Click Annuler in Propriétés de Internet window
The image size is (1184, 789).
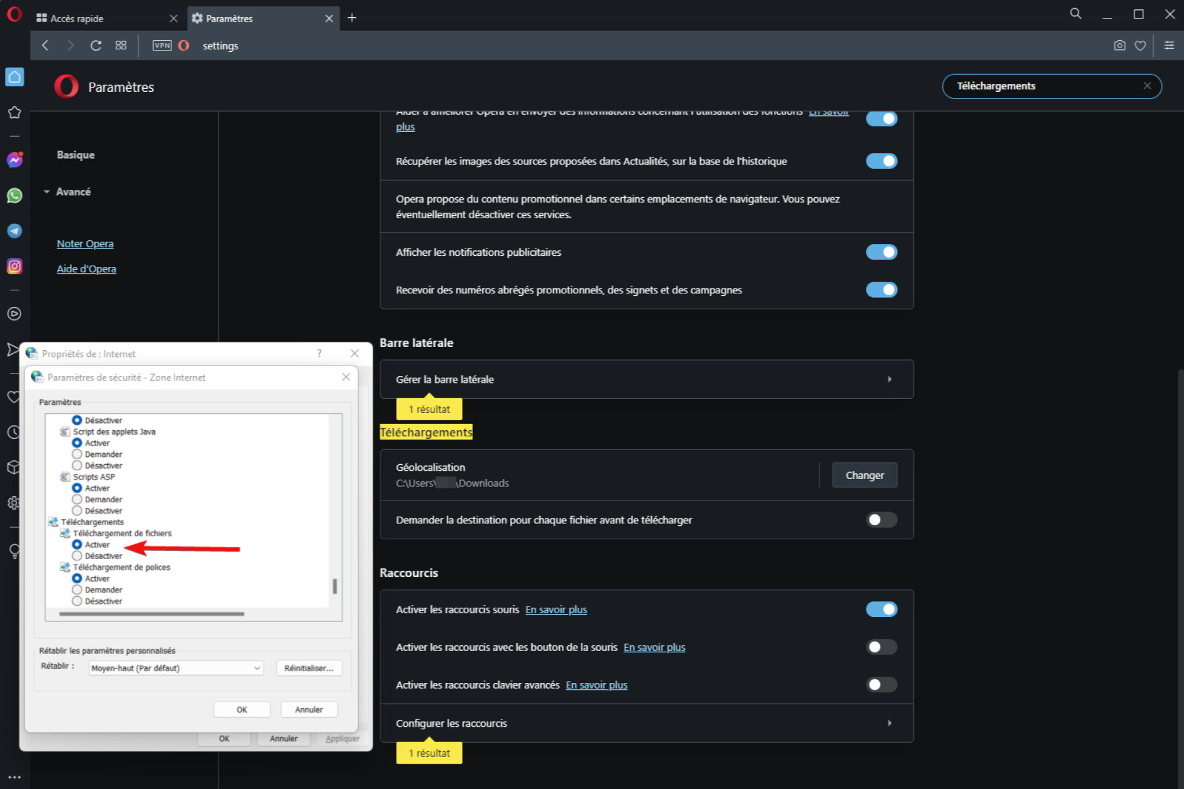click(x=284, y=738)
